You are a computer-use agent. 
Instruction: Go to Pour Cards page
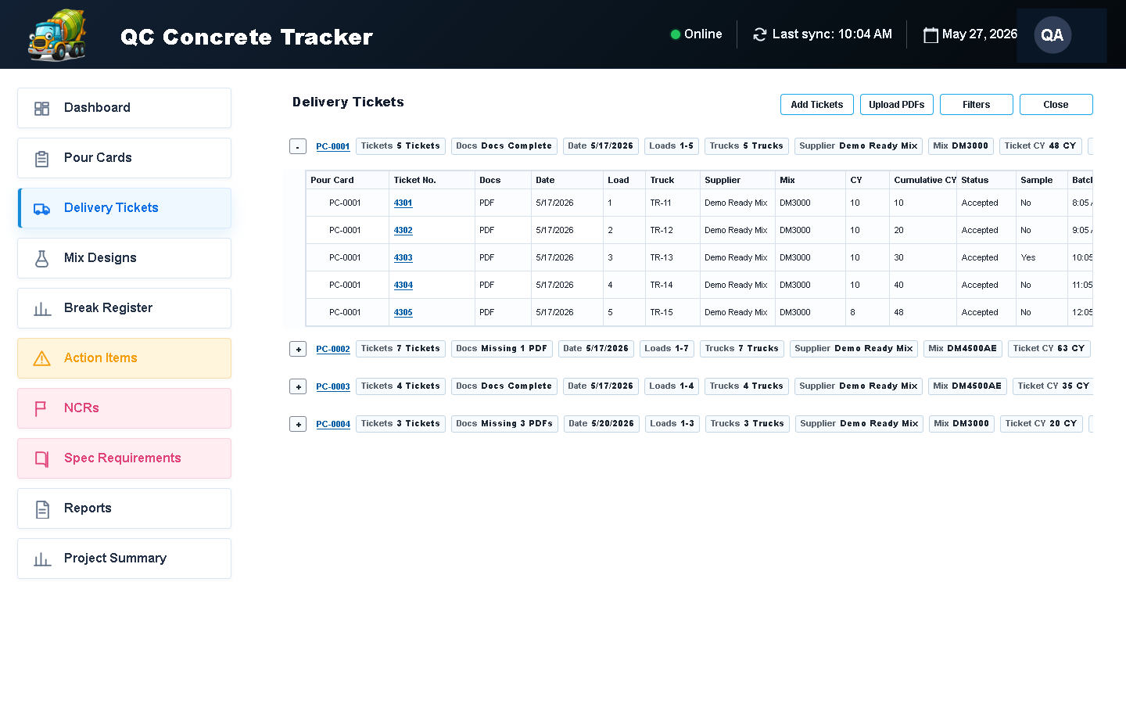(124, 158)
